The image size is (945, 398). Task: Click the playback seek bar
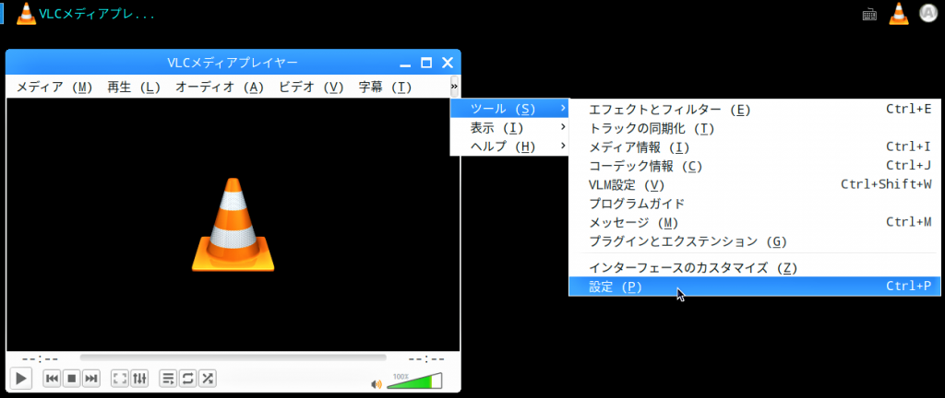(x=233, y=357)
